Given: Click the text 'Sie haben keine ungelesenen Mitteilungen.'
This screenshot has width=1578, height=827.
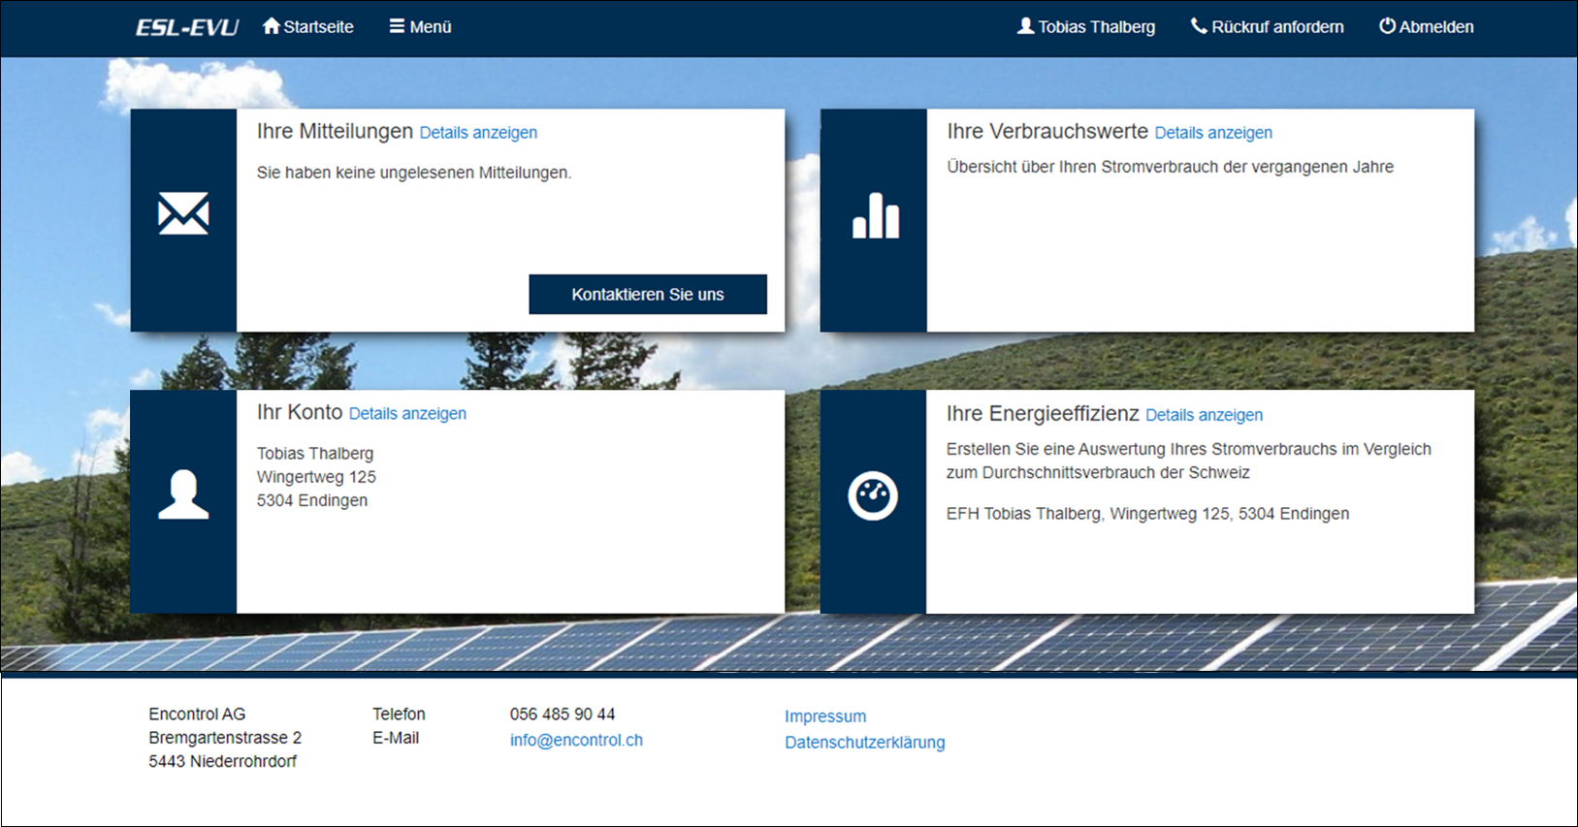Looking at the screenshot, I should click(414, 173).
